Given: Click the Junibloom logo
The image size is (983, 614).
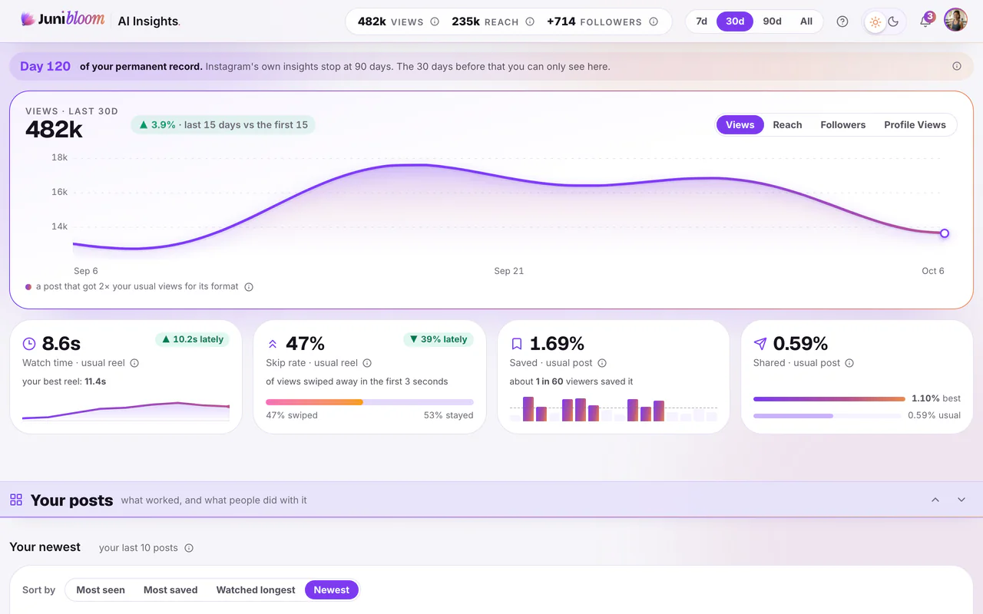Looking at the screenshot, I should pos(62,20).
